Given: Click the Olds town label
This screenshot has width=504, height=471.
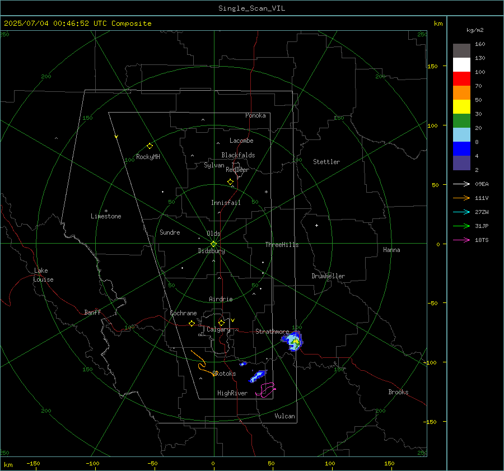Looking at the screenshot, I should point(213,234).
